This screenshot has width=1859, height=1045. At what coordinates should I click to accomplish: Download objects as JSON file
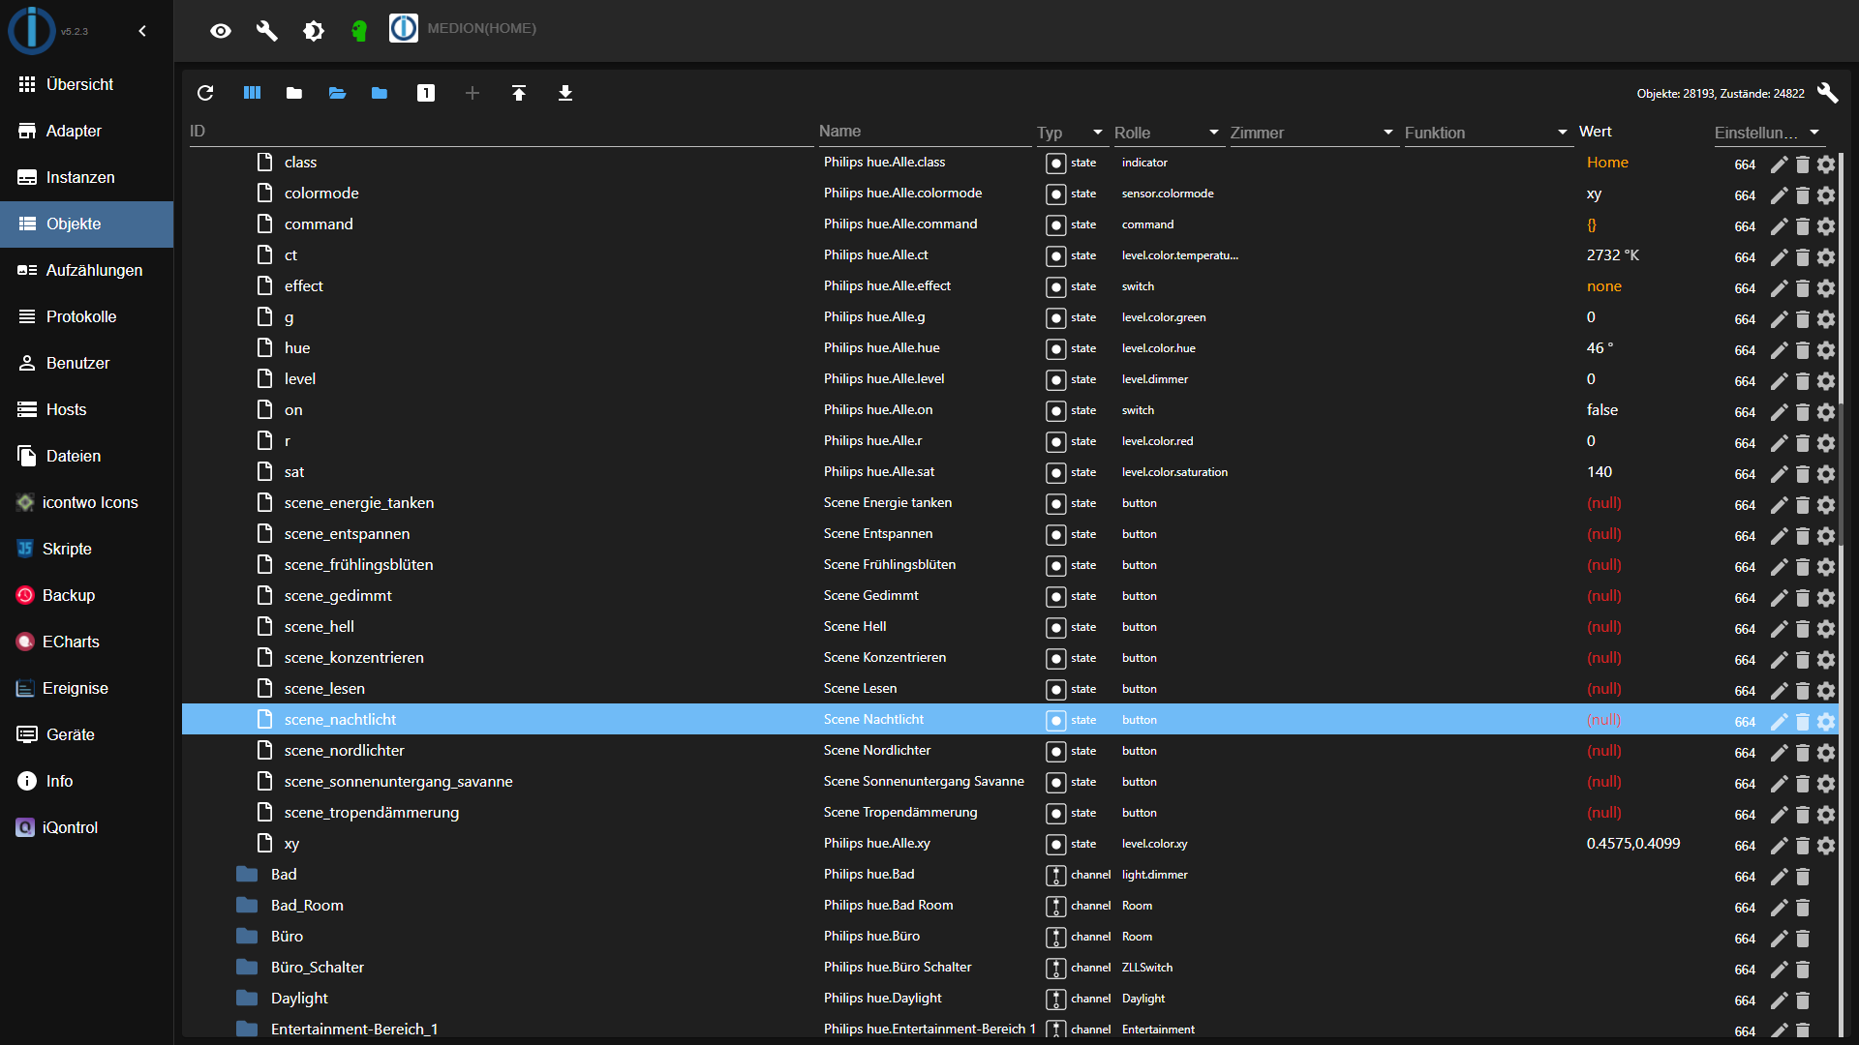pyautogui.click(x=565, y=93)
